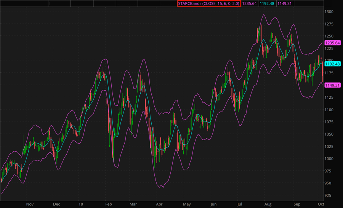Click the 18 year marker on time axis
Viewport: 343px width, 208px height.
(80, 204)
